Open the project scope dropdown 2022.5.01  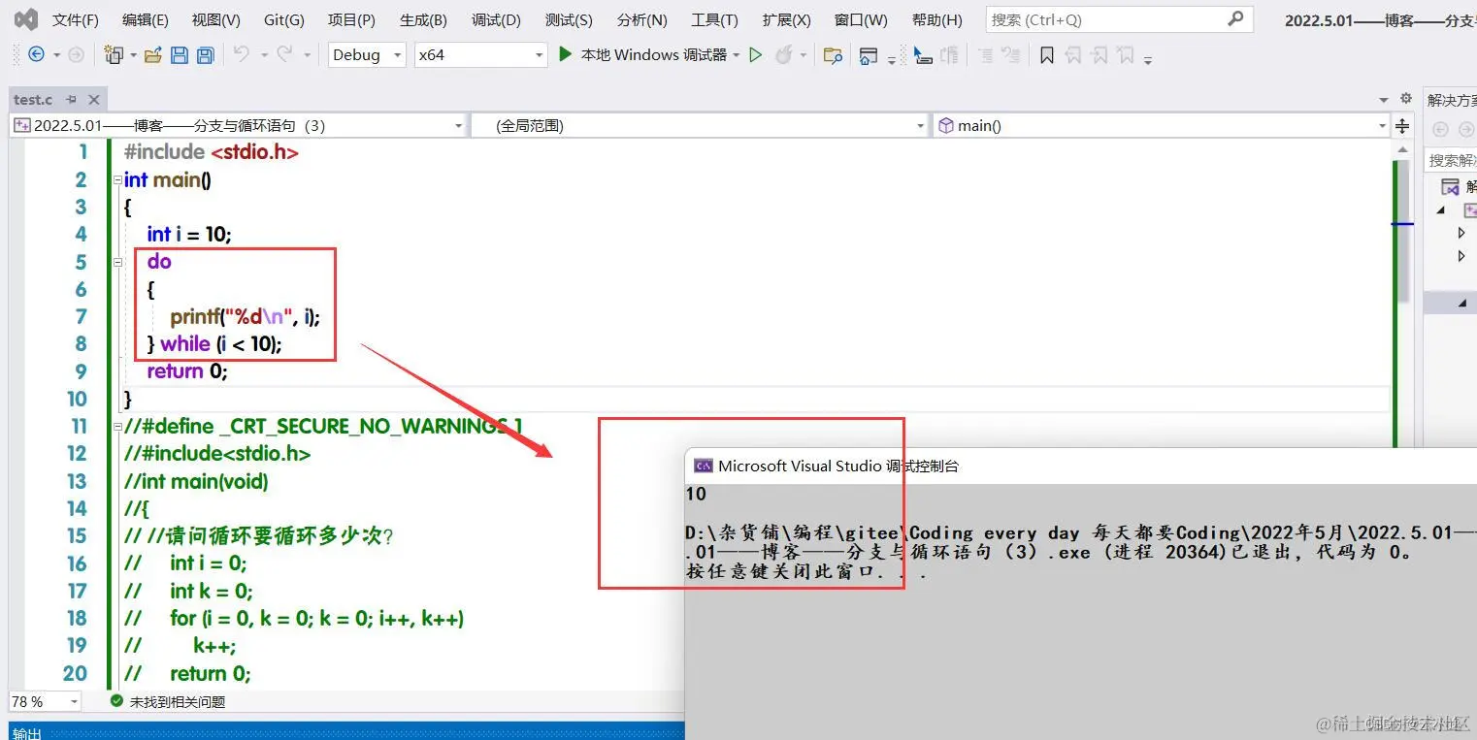[x=239, y=125]
